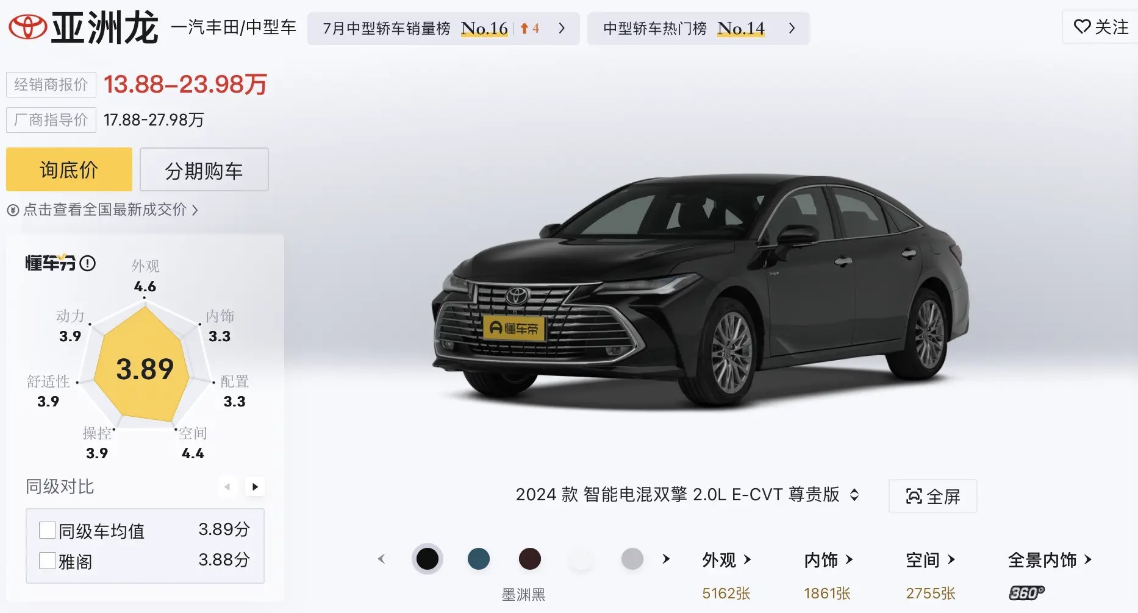Check the 雅阁 comparison checkbox
The width and height of the screenshot is (1138, 613).
click(x=48, y=561)
